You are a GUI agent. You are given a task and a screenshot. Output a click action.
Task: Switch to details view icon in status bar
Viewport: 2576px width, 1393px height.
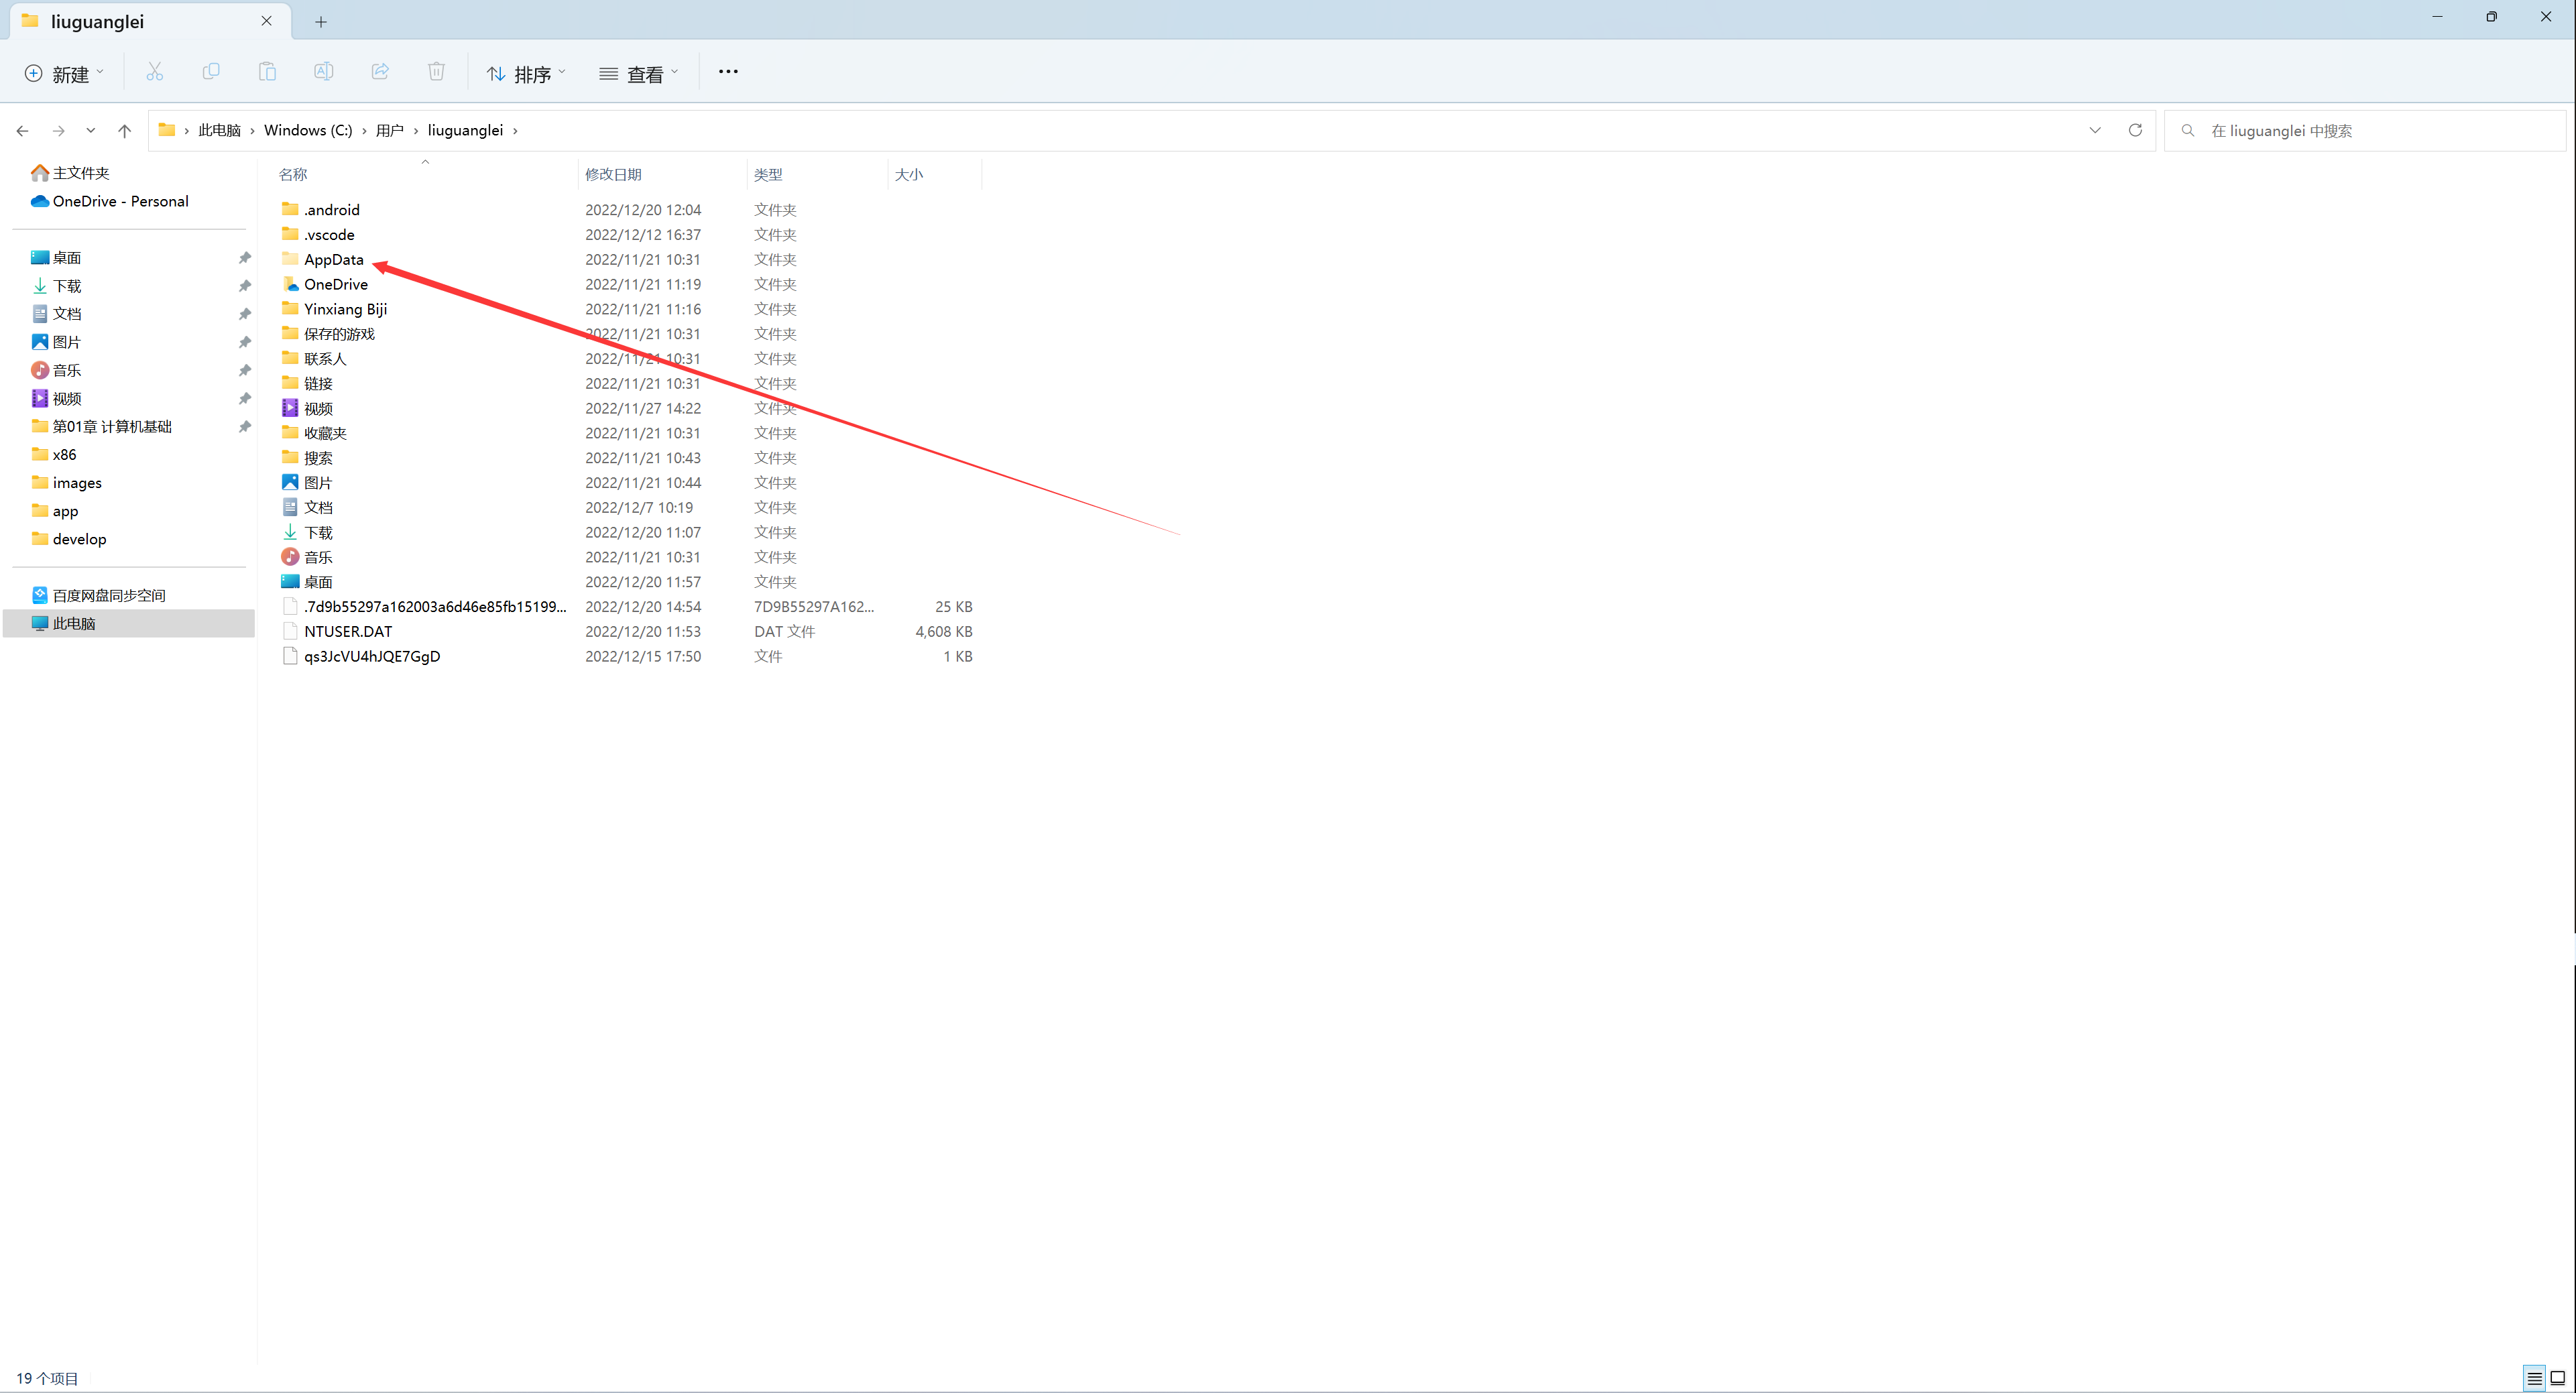[2535, 1378]
